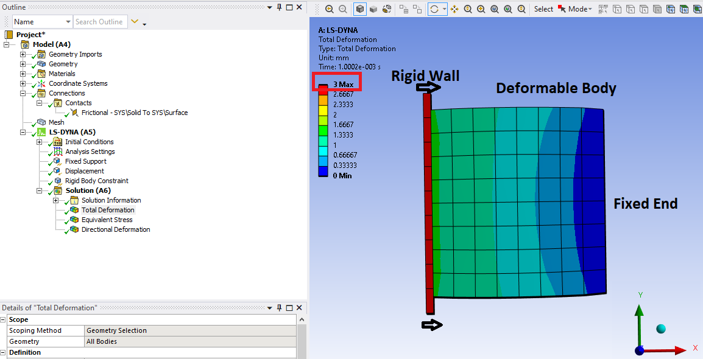Select Project* in the outline tree
Screen dimensions: 703x359
coord(31,35)
